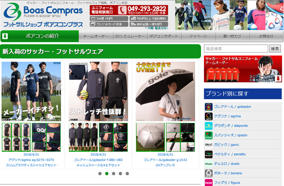The image size is (284, 186).
Task: Open the ボアコンの紹介 menu
Action: [40, 36]
